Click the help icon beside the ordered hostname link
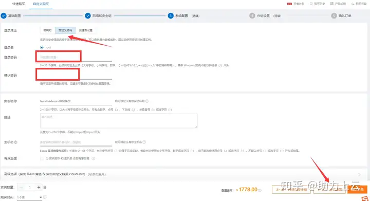This screenshot has height=201, width=370. pyautogui.click(x=144, y=142)
